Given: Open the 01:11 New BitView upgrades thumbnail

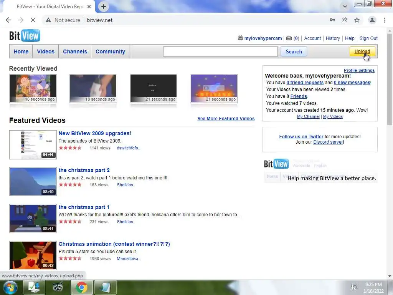Looking at the screenshot, I should [x=33, y=145].
